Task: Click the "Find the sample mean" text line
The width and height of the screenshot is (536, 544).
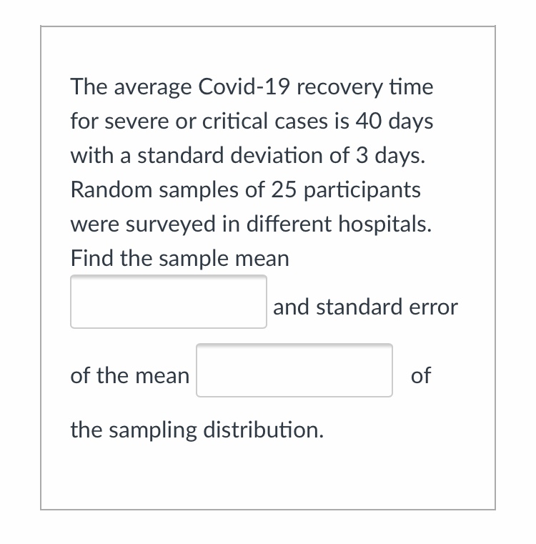Action: click(x=179, y=258)
